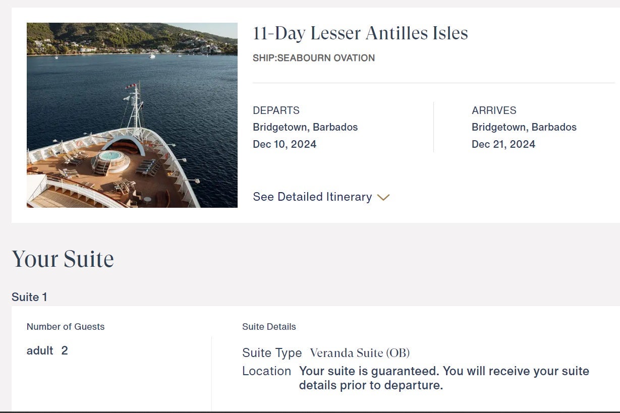Viewport: 620px width, 413px height.
Task: Select Bridgetown, Barbados under DEPARTS
Action: click(x=305, y=127)
